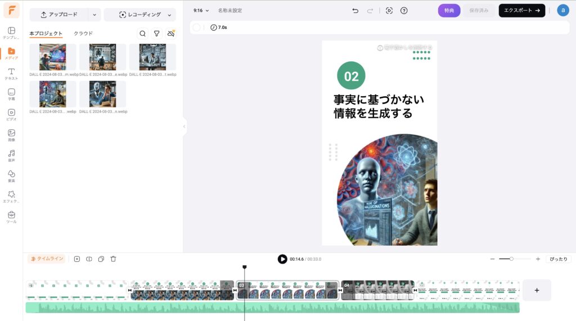Delete the selected clip with trash icon

[x=113, y=259]
